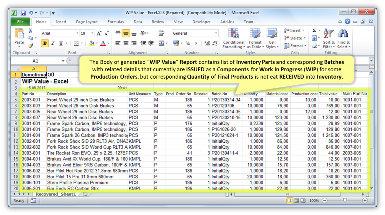Click the Font Color A icon
The width and height of the screenshot is (385, 215).
(x=103, y=43)
